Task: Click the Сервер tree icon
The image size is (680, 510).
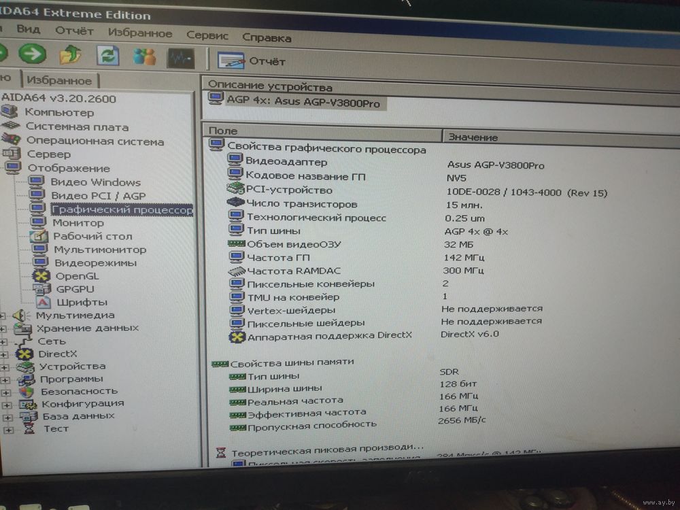Action: coord(12,153)
